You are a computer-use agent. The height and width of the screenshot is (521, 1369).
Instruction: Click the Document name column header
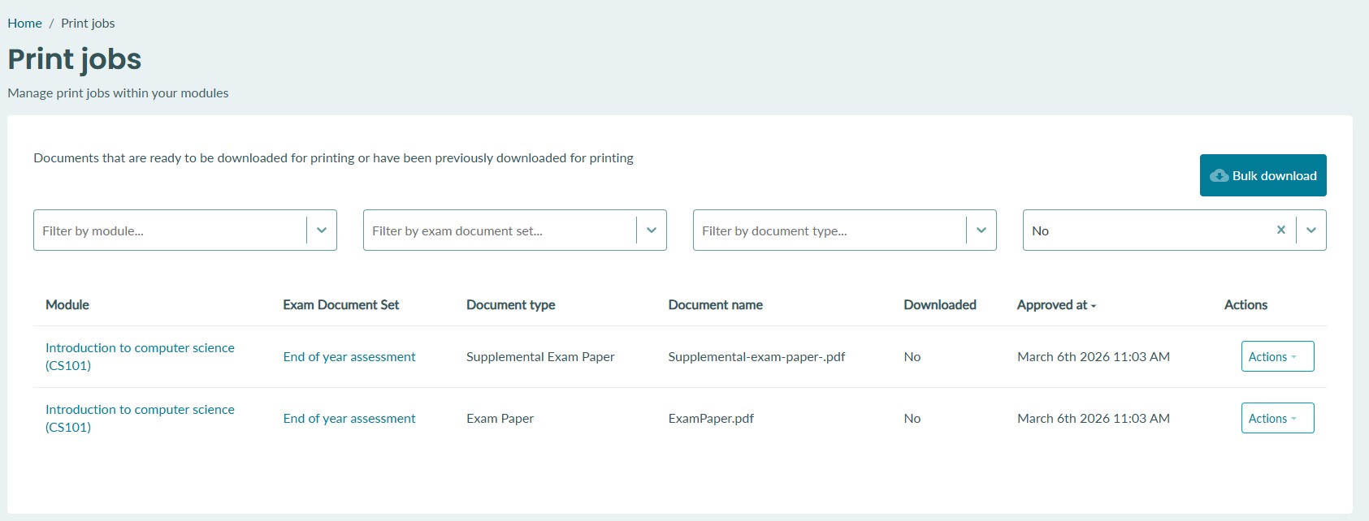point(716,304)
